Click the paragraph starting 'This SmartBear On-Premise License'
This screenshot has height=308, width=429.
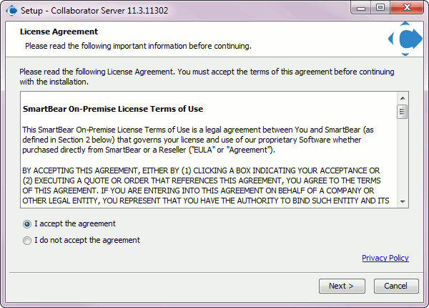(x=198, y=140)
